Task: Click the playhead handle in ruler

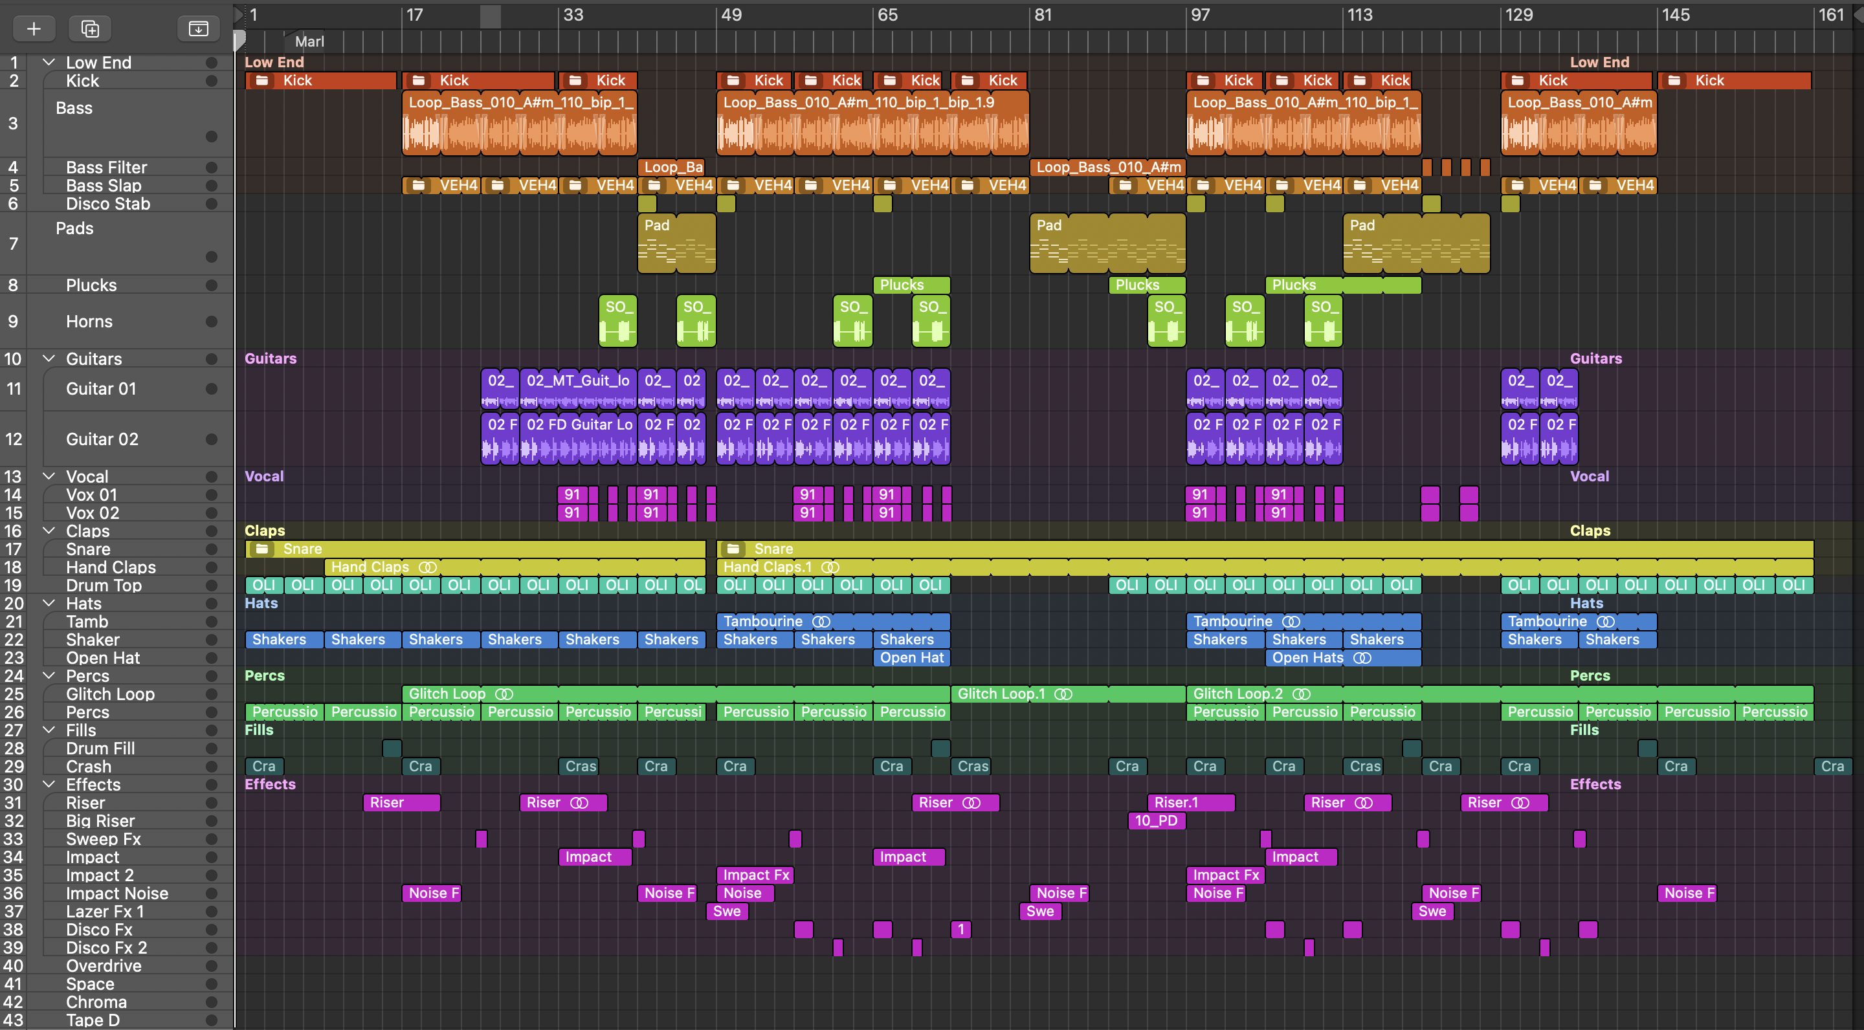Action: 239,41
